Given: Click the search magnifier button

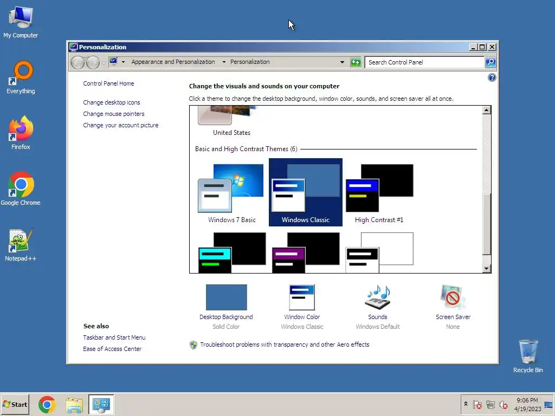Looking at the screenshot, I should (490, 62).
